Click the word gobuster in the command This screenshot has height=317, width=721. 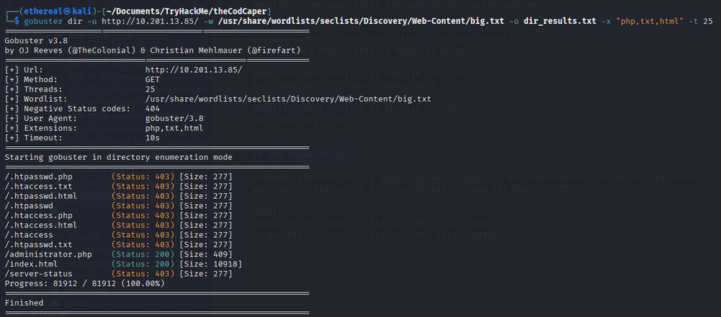click(39, 21)
